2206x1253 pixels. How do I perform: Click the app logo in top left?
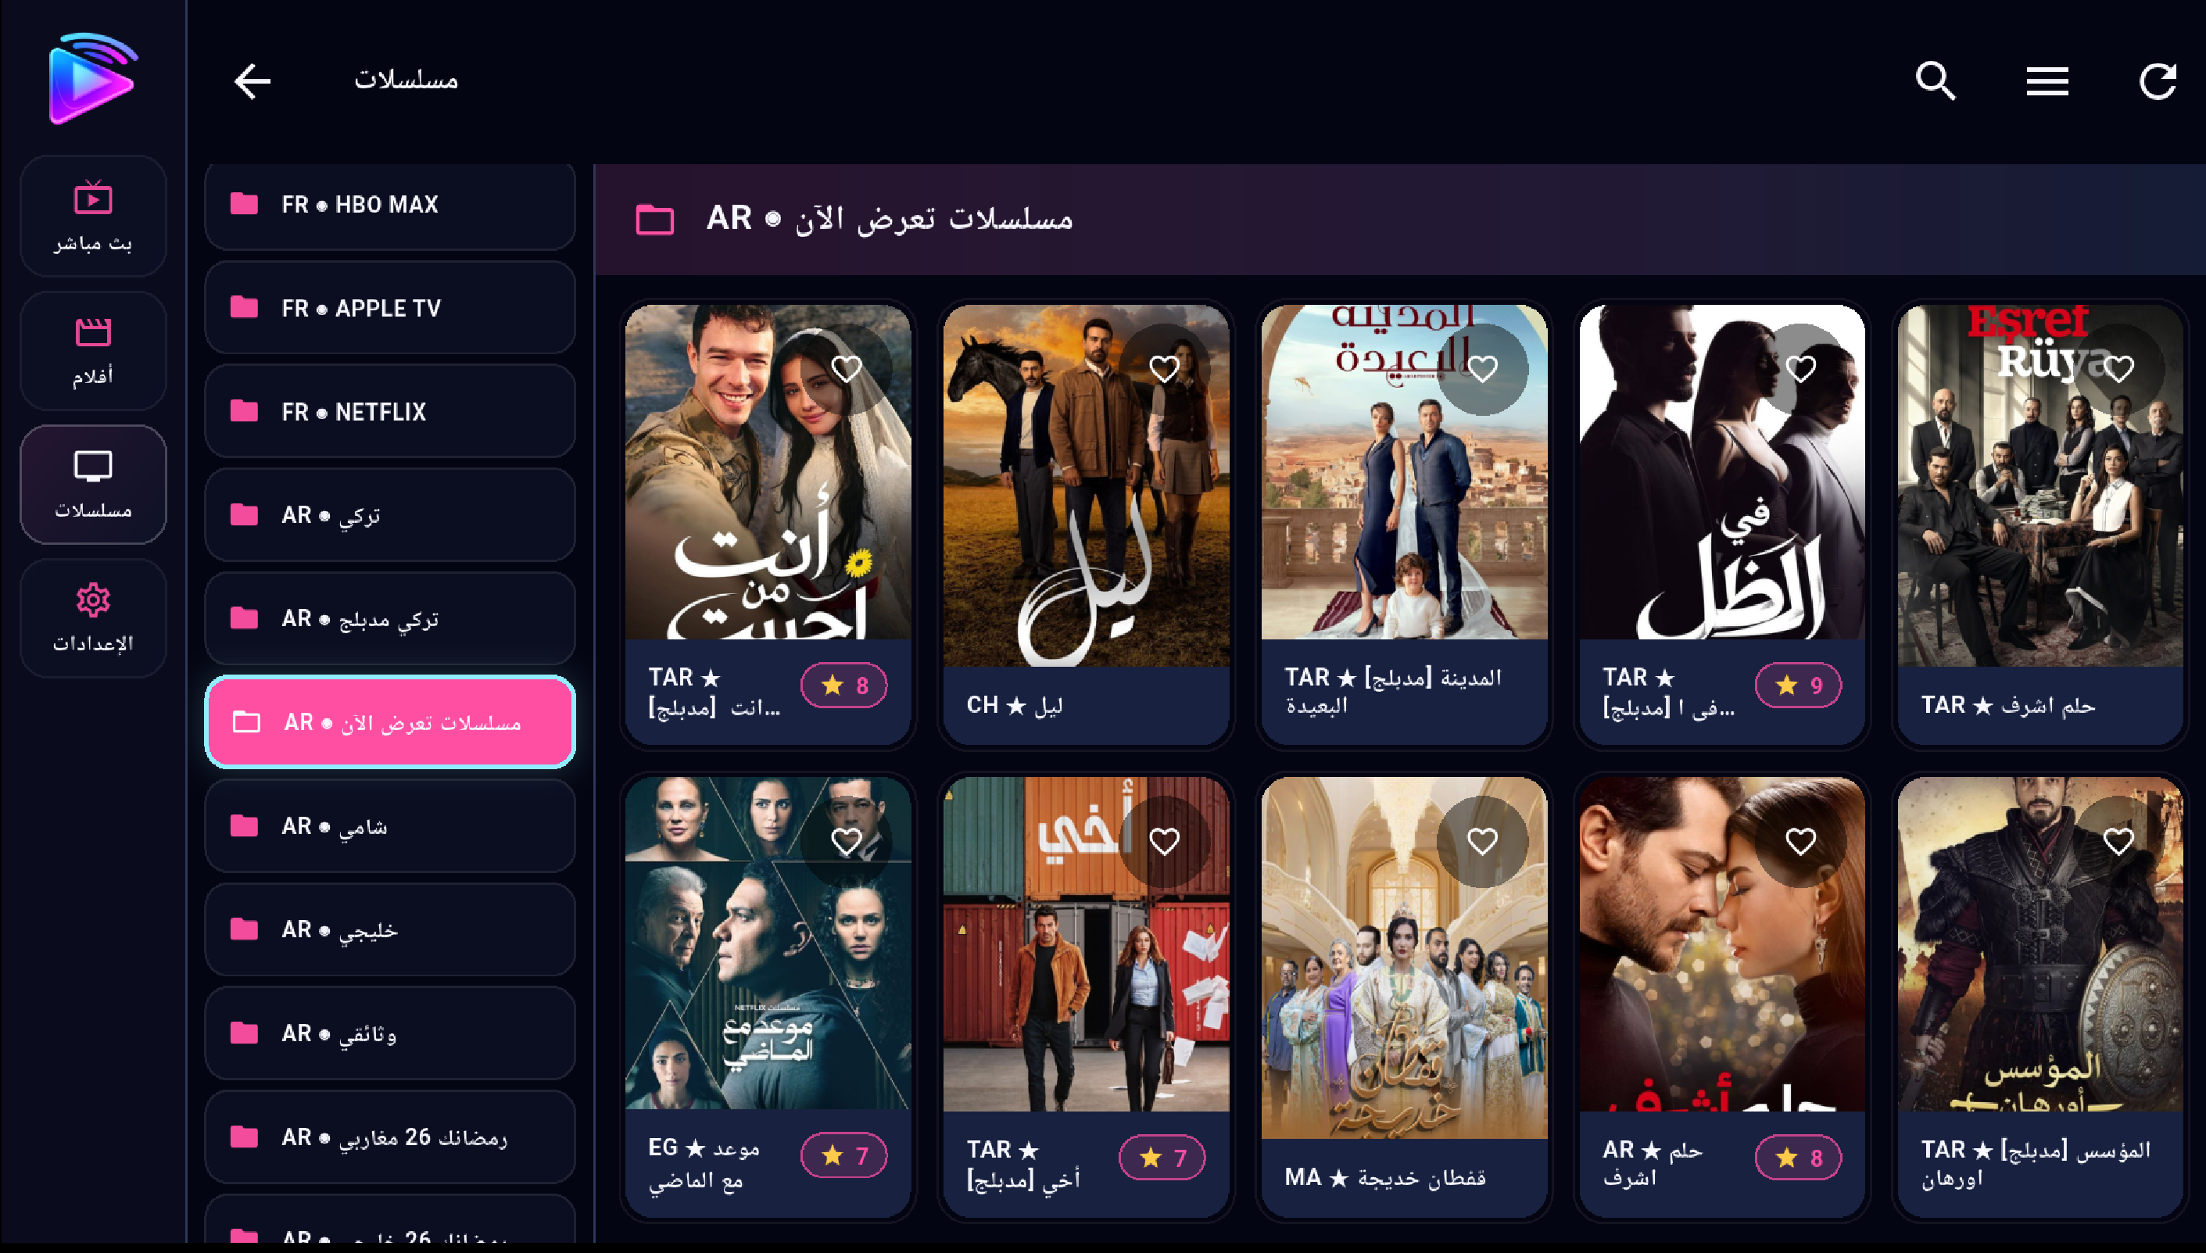pyautogui.click(x=93, y=79)
